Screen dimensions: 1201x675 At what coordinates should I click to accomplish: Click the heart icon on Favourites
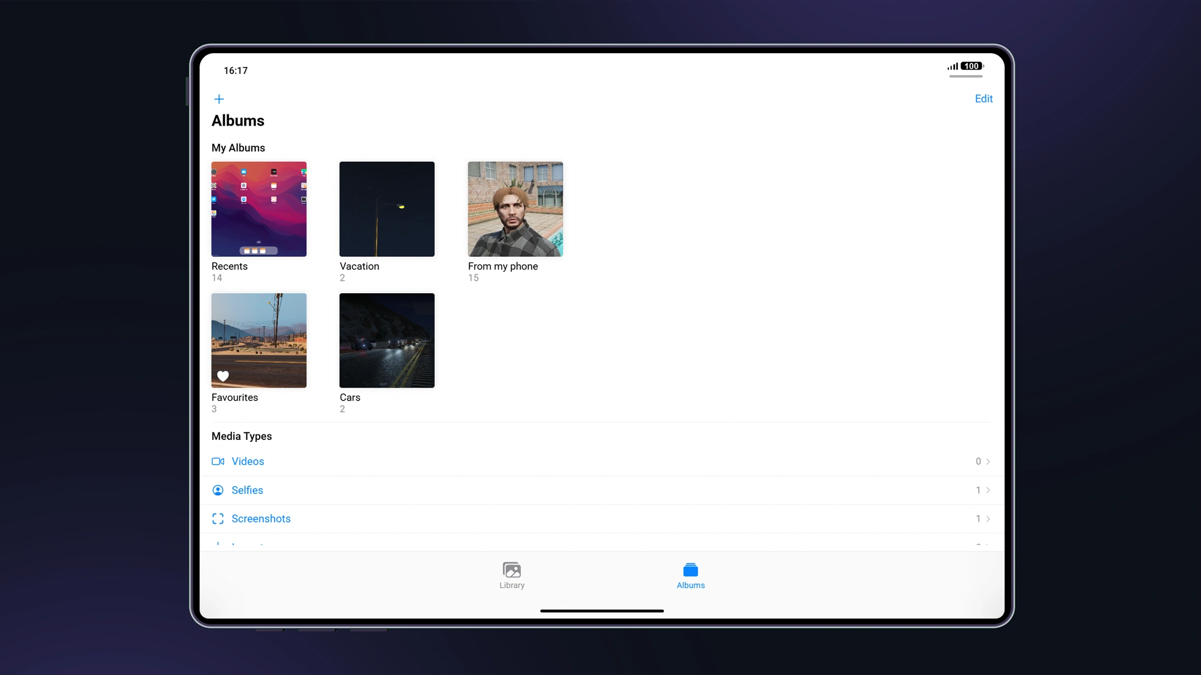pyautogui.click(x=223, y=376)
